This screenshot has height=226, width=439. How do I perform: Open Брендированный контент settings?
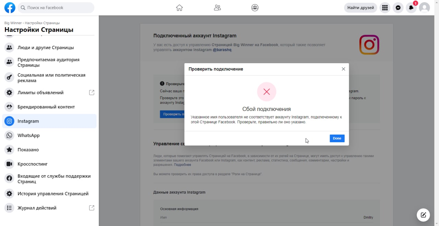49,107
